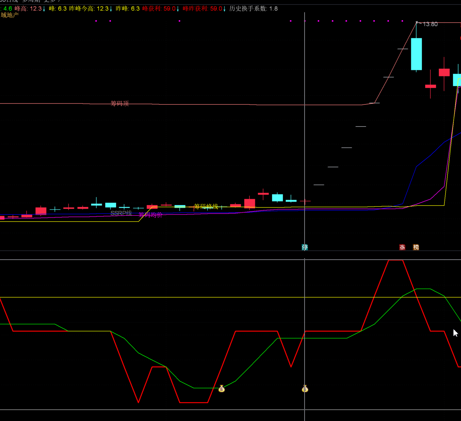The width and height of the screenshot is (461, 421).
Task: Click the red 张 marker icon
Action: [x=402, y=247]
